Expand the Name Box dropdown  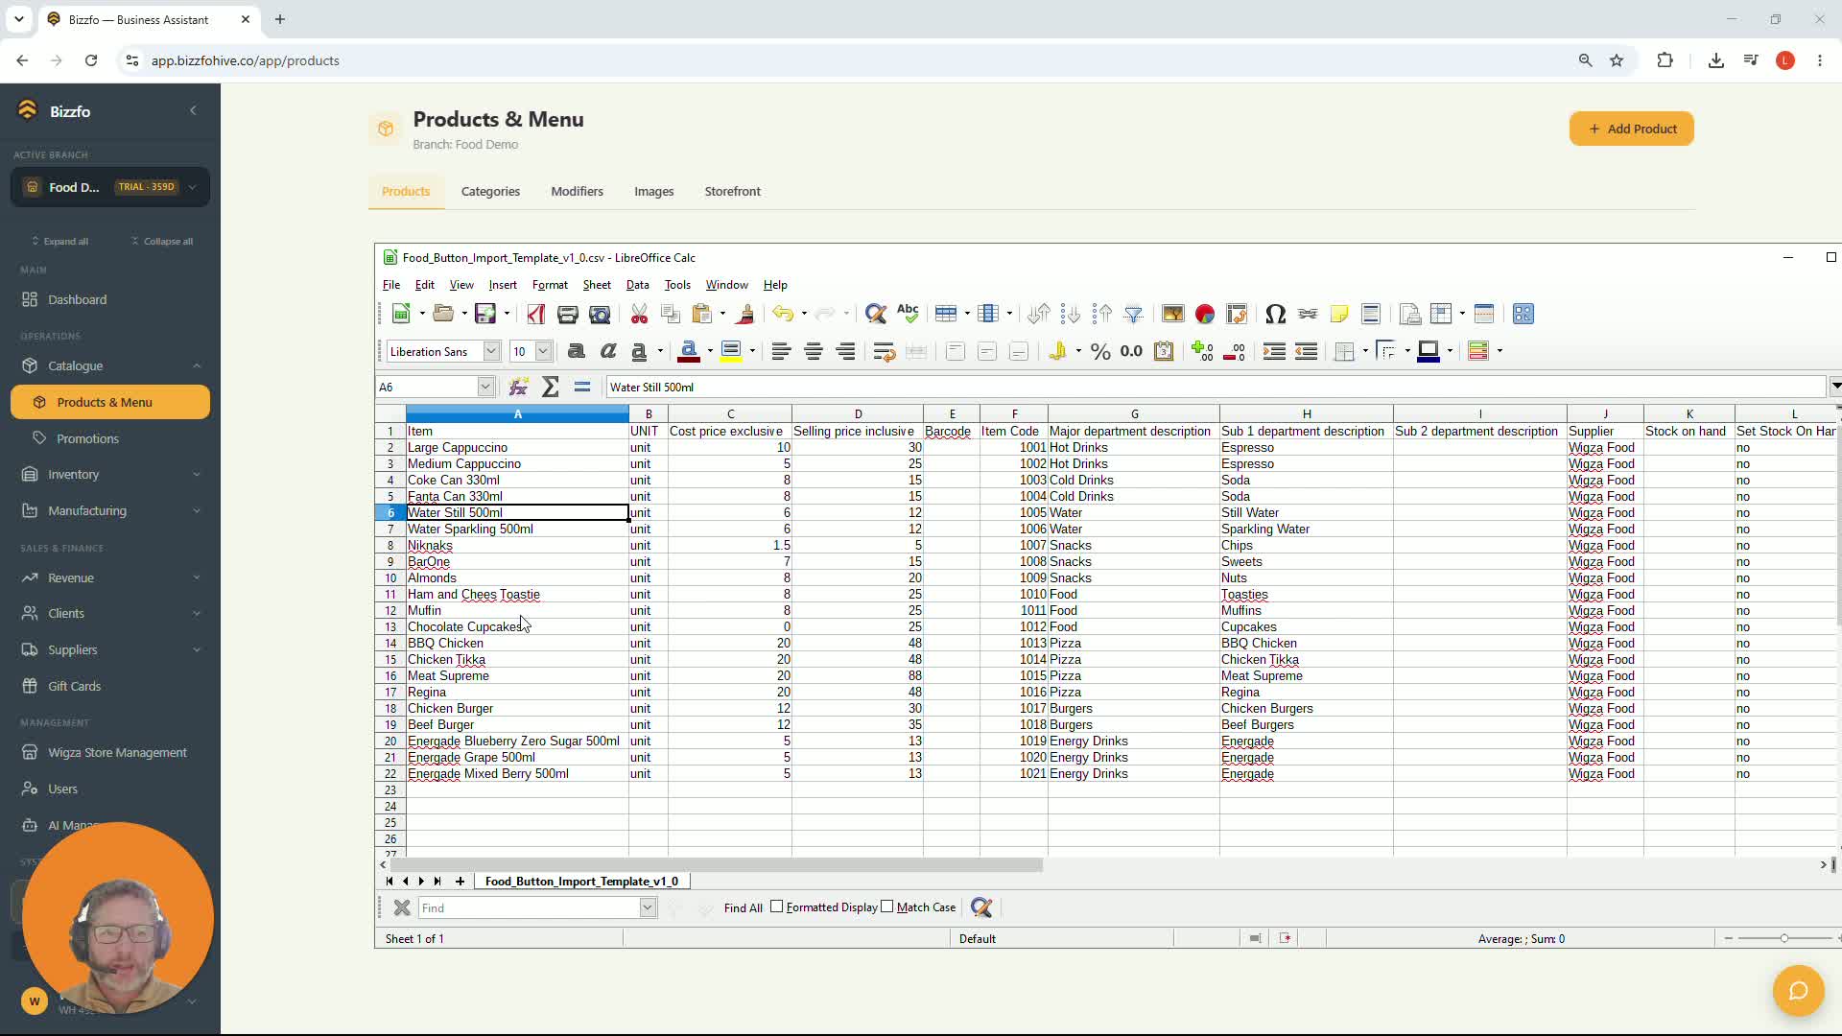[485, 387]
